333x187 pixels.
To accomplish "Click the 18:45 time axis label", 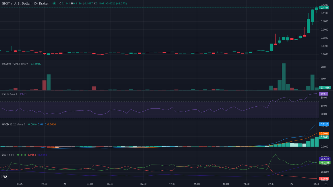I will pos(19,184).
